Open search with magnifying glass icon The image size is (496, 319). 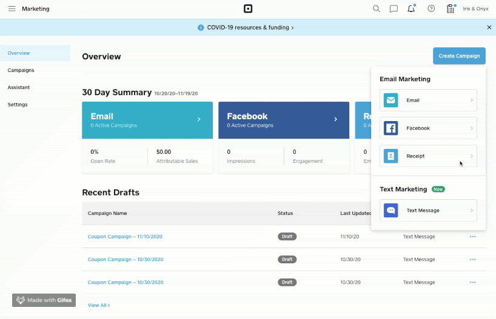pos(377,9)
